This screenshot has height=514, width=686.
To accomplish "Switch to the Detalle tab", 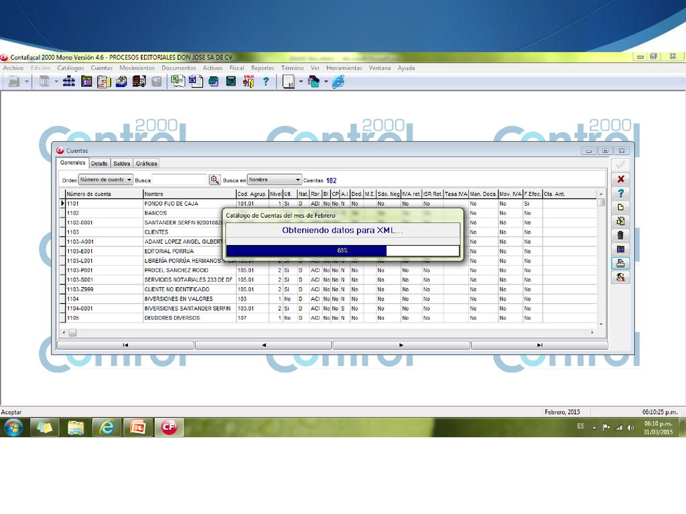I will click(99, 163).
